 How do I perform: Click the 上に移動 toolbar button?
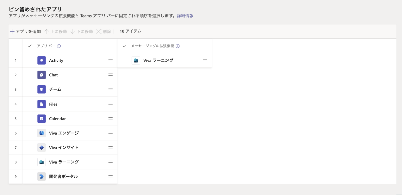[x=56, y=31]
